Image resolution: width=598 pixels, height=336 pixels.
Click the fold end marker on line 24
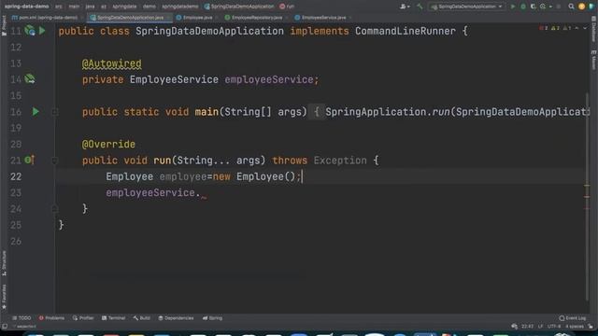[x=54, y=209]
